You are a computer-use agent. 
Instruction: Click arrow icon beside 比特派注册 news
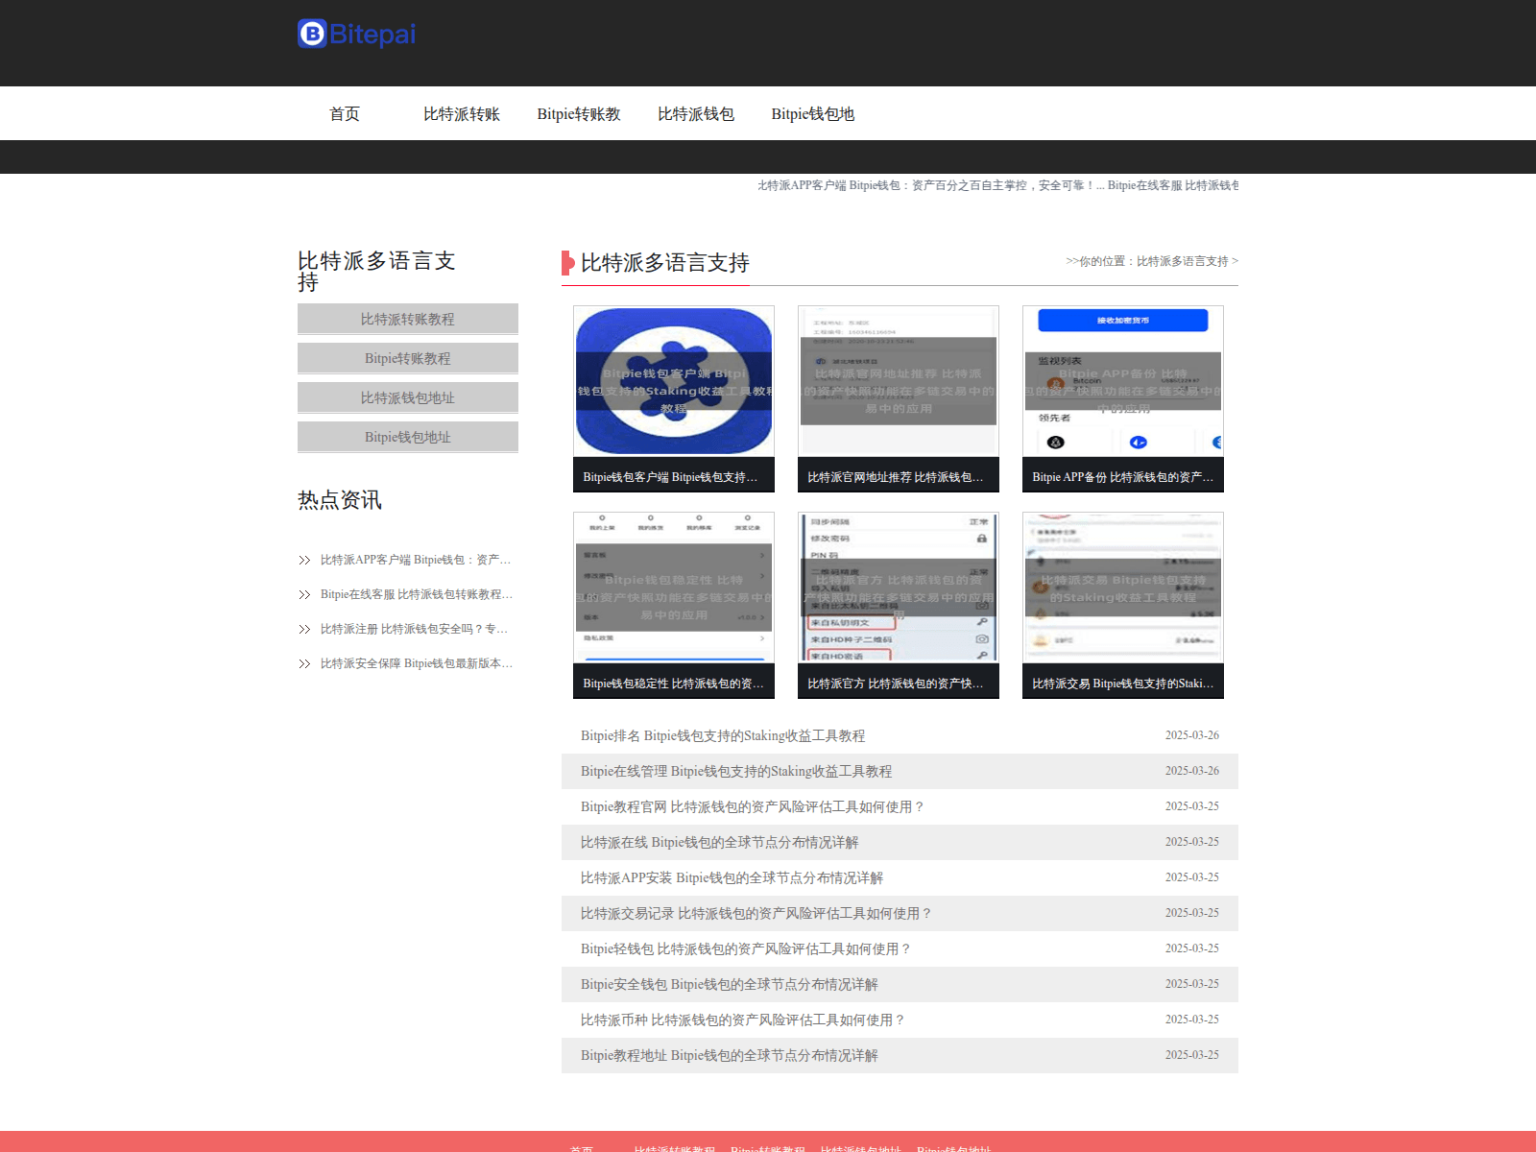304,630
